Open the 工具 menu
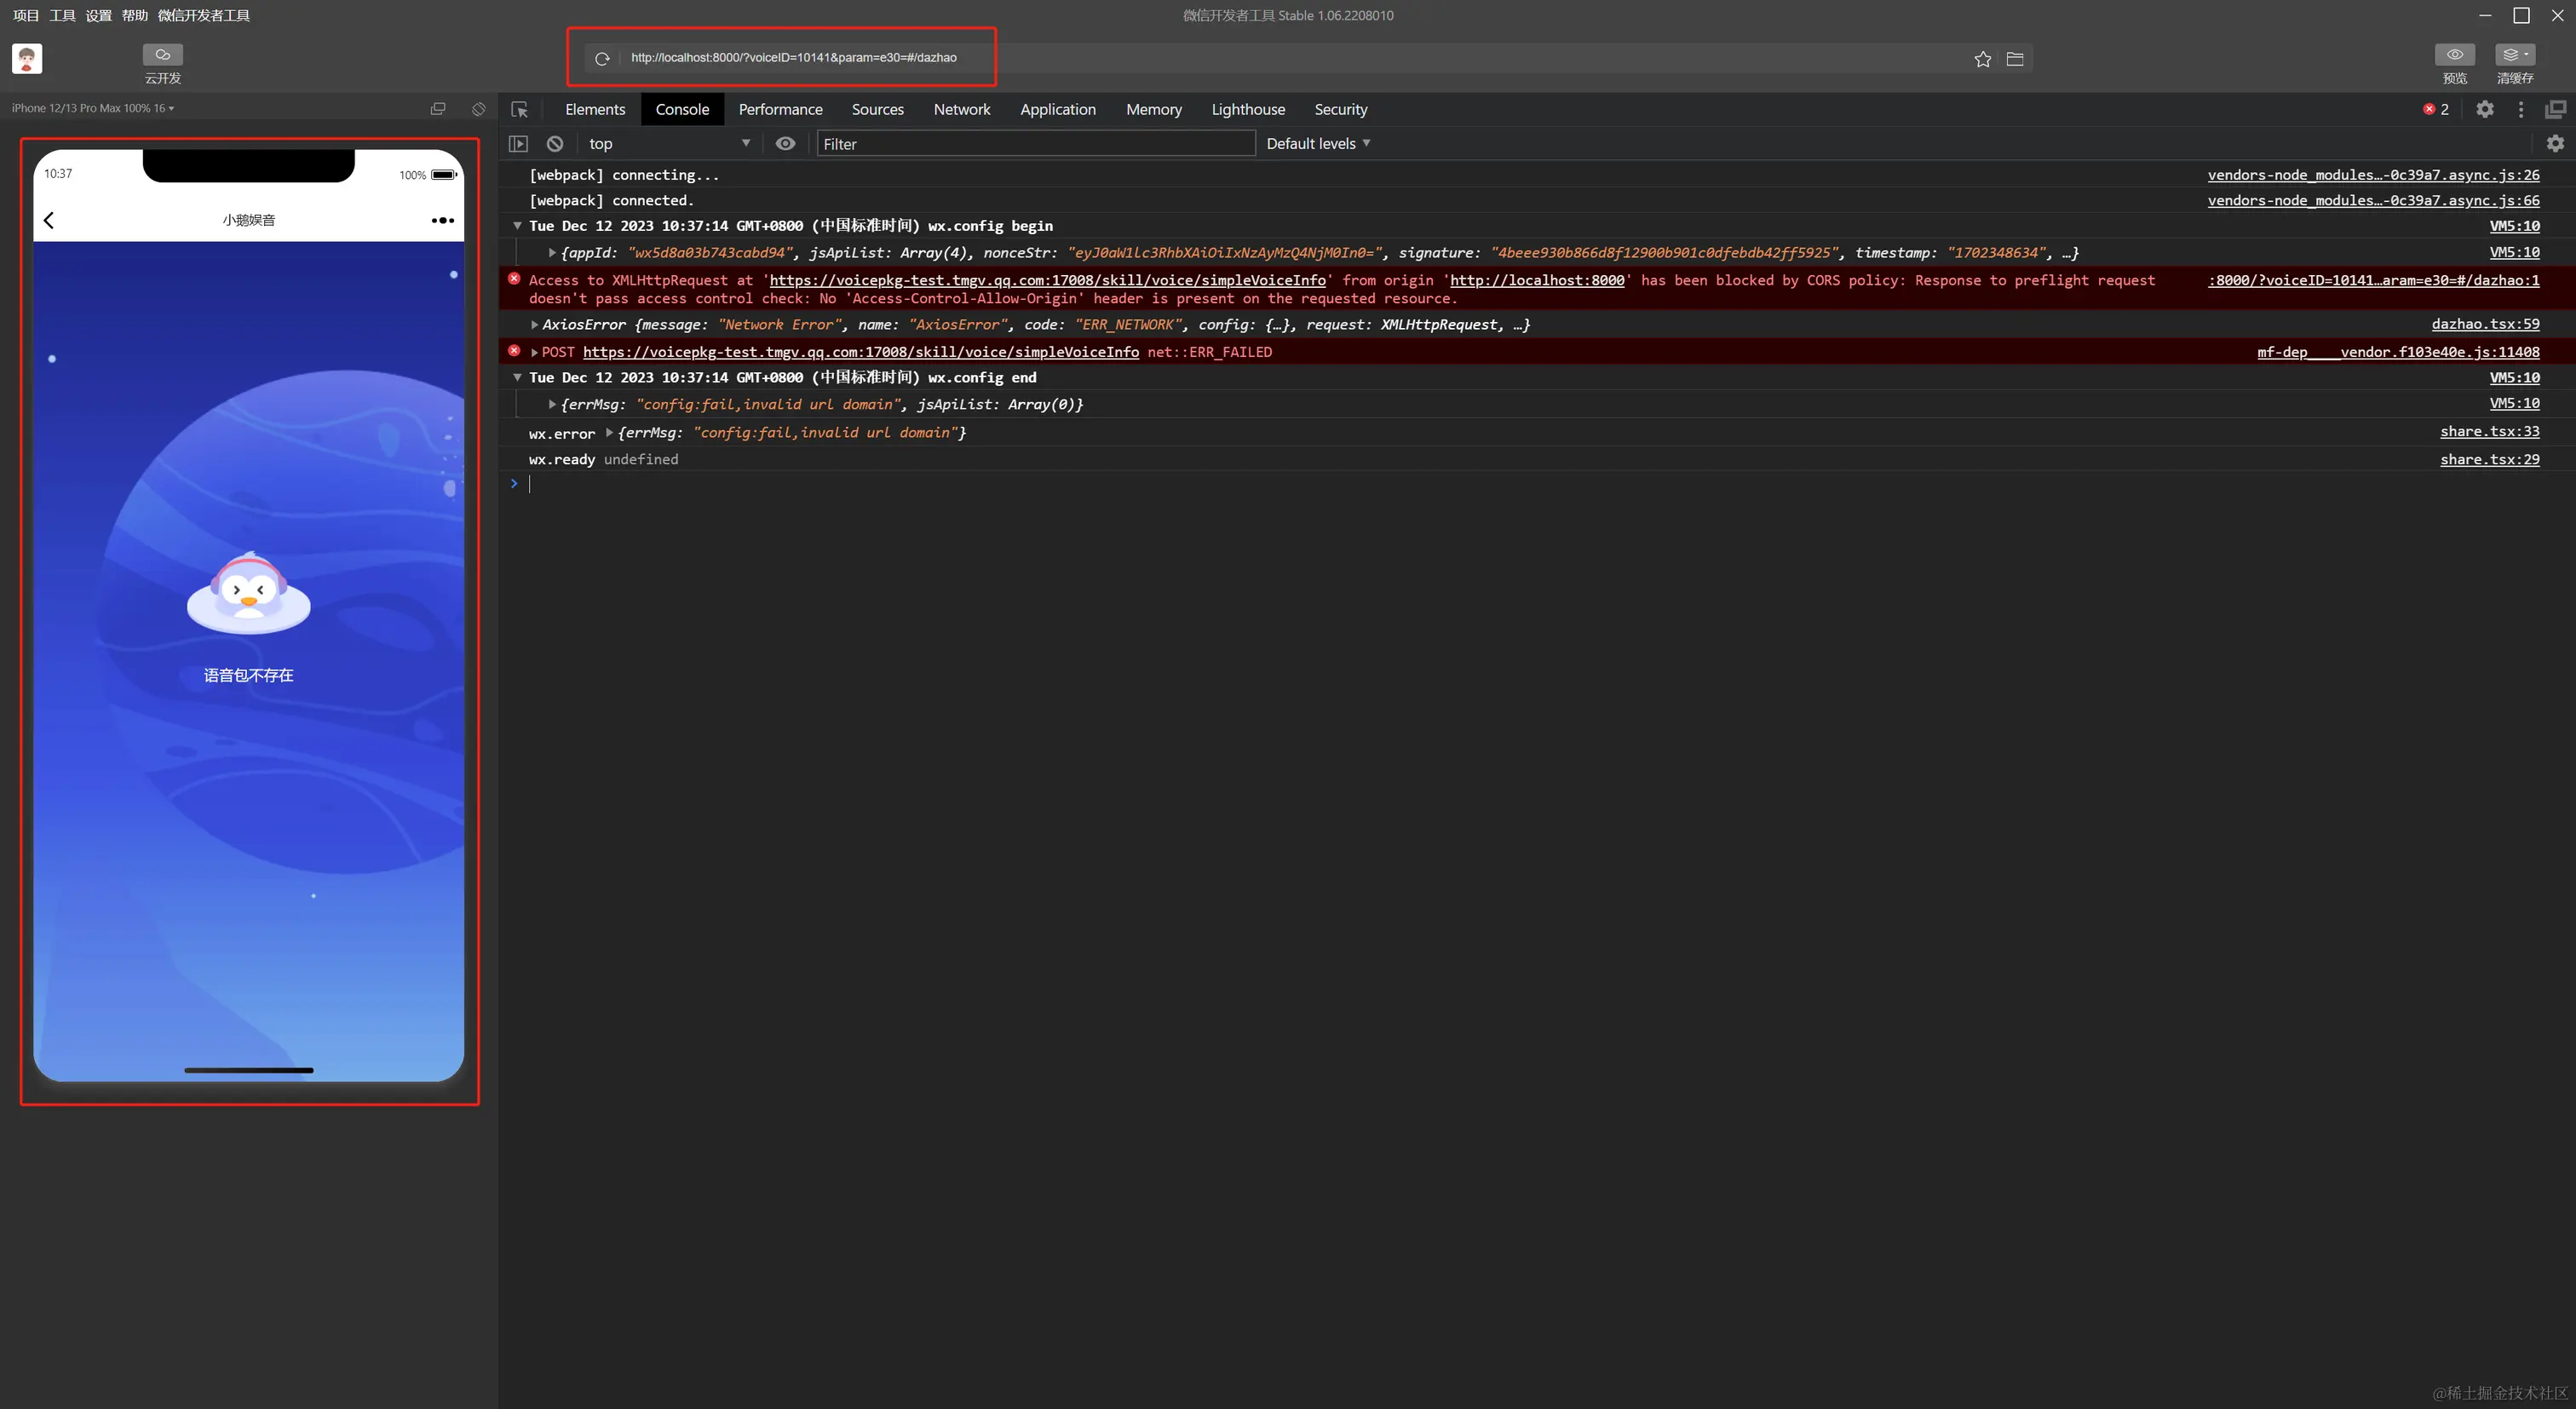Viewport: 2576px width, 1409px height. tap(62, 15)
